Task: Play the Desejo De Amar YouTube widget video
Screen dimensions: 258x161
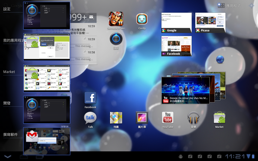Action: click(186, 90)
